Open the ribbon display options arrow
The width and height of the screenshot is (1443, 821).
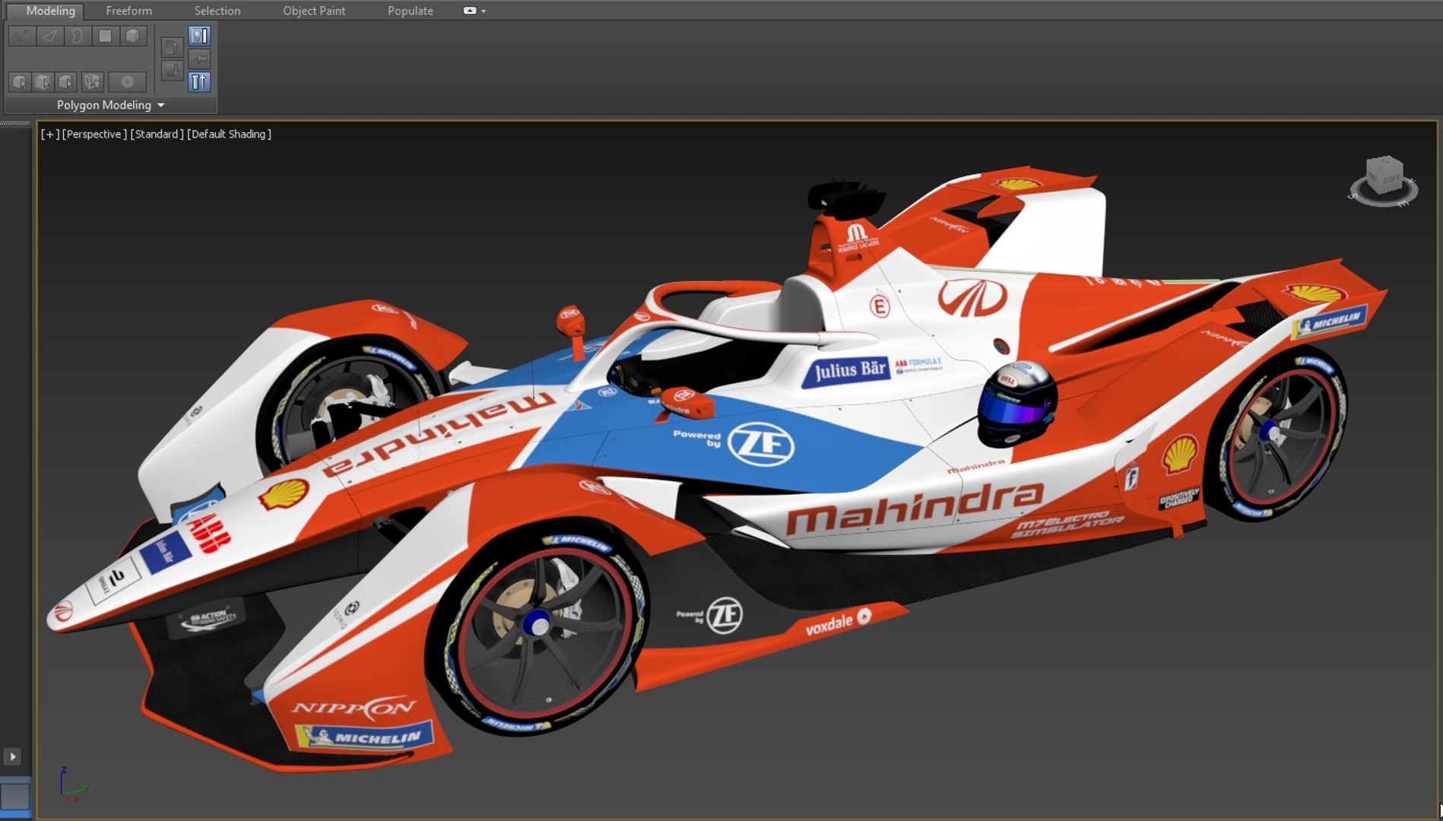click(x=484, y=11)
